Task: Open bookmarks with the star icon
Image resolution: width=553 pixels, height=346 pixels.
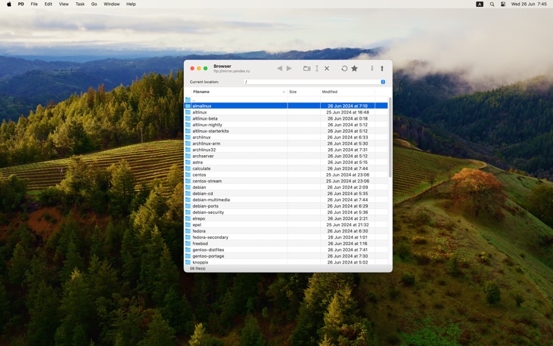Action: (355, 69)
